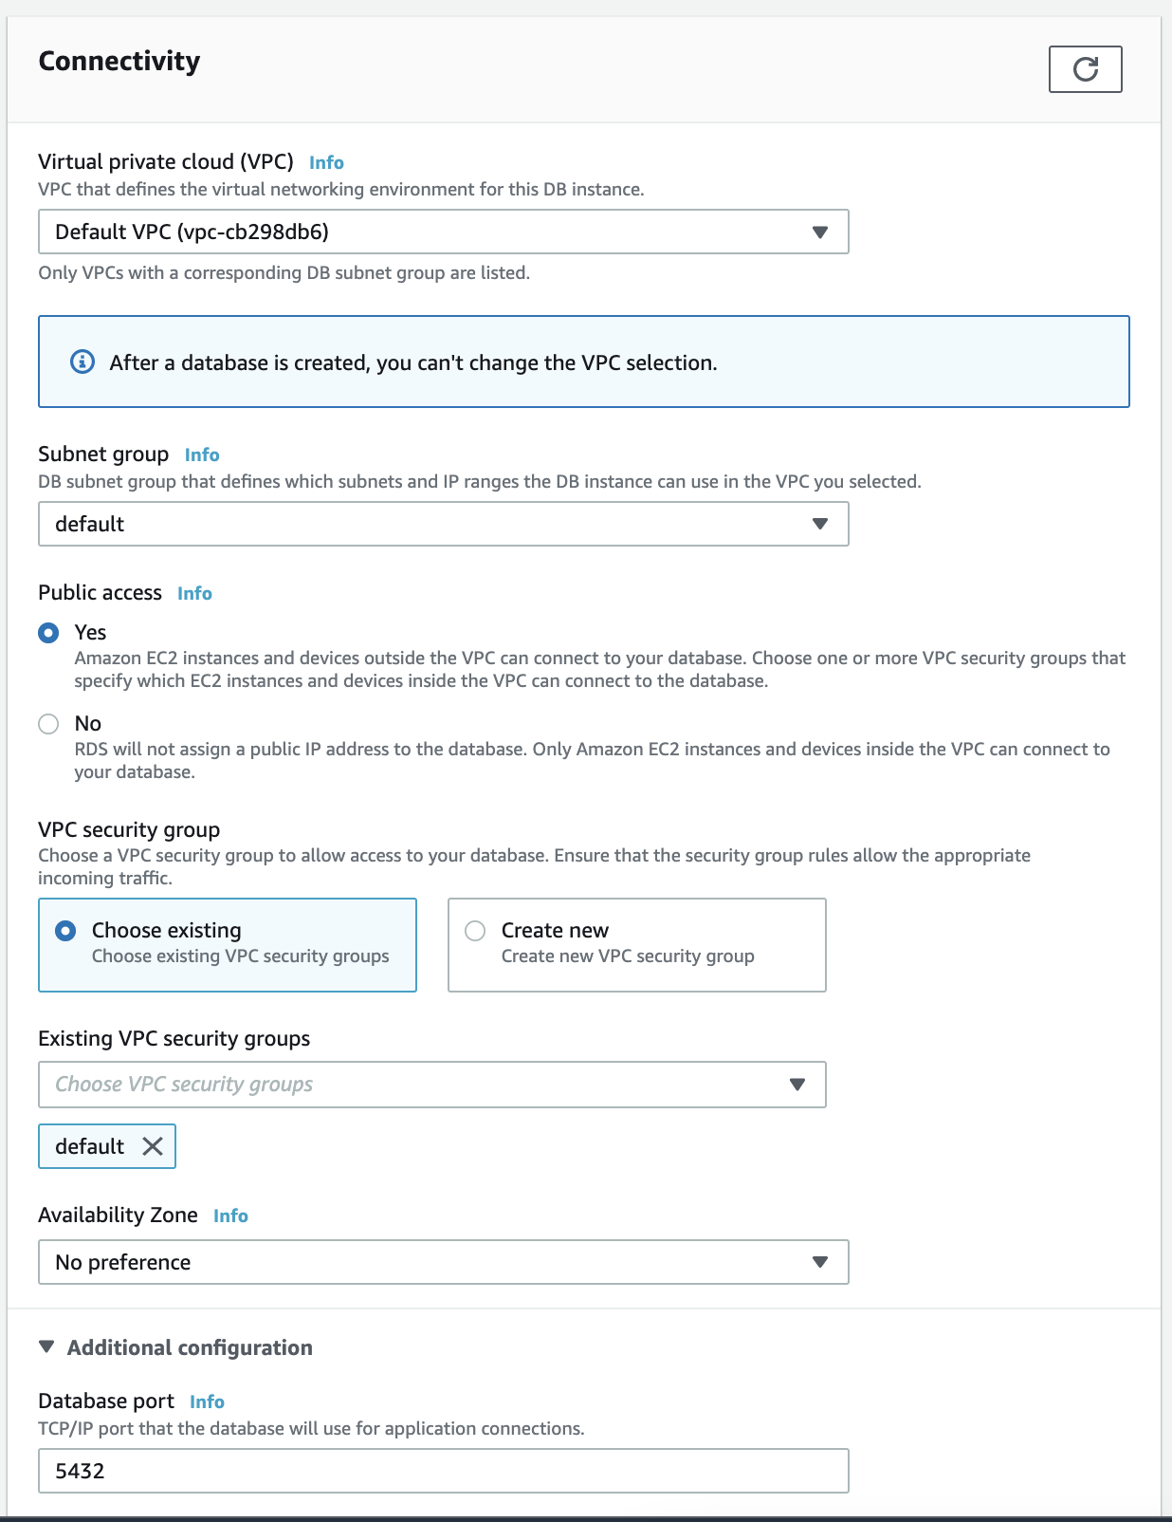Select Create new VPC security group

pos(475,931)
